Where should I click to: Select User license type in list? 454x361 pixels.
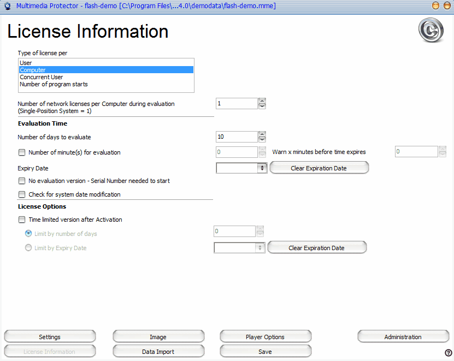(26, 63)
